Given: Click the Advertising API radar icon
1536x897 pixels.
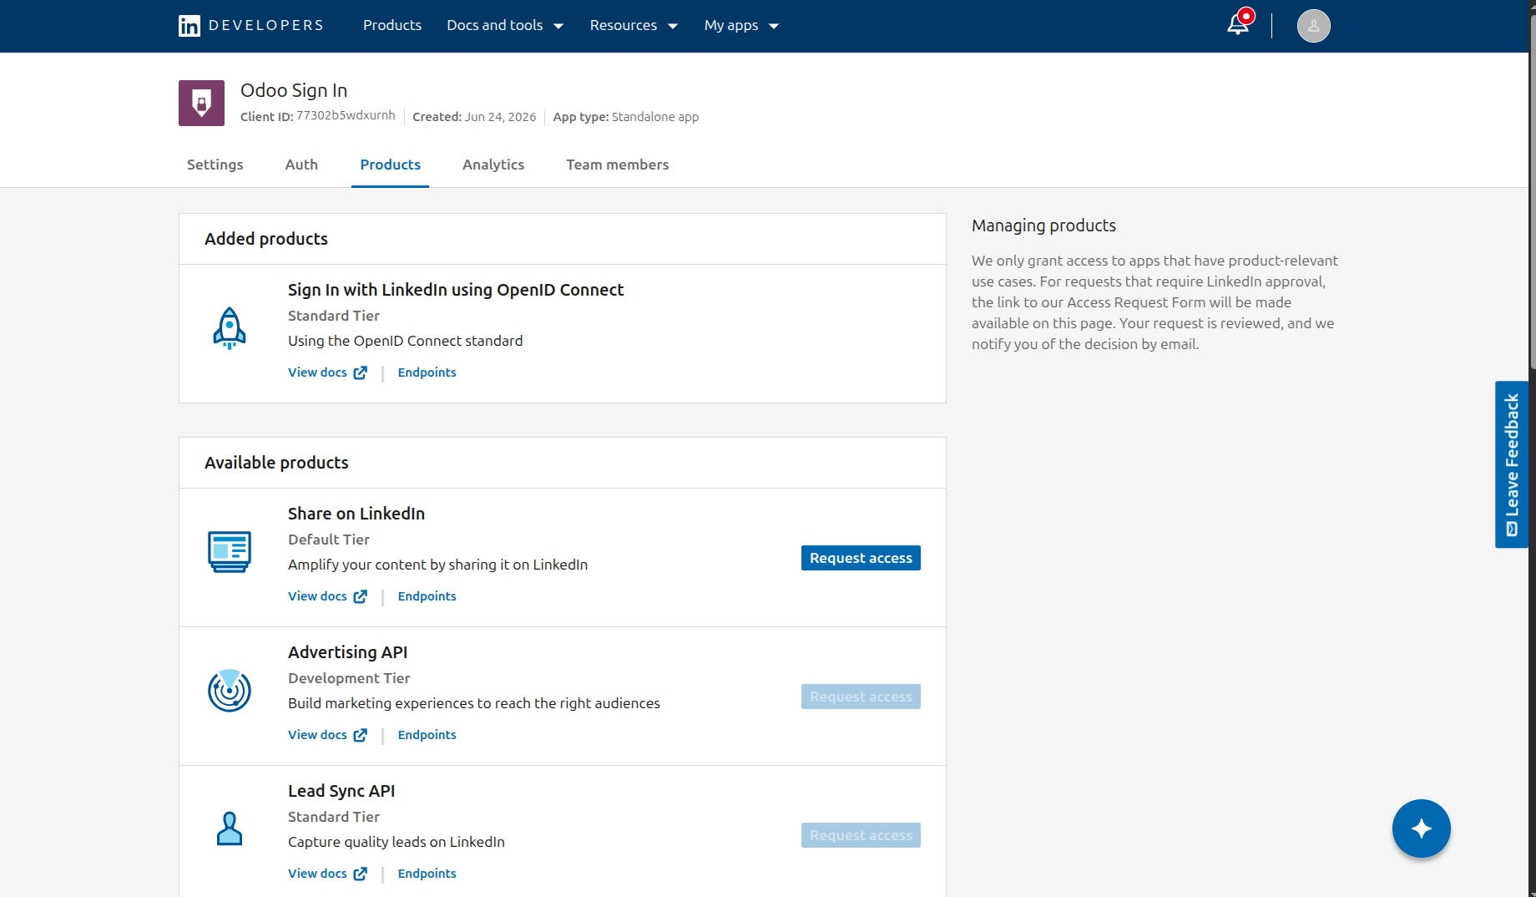Looking at the screenshot, I should (x=230, y=690).
